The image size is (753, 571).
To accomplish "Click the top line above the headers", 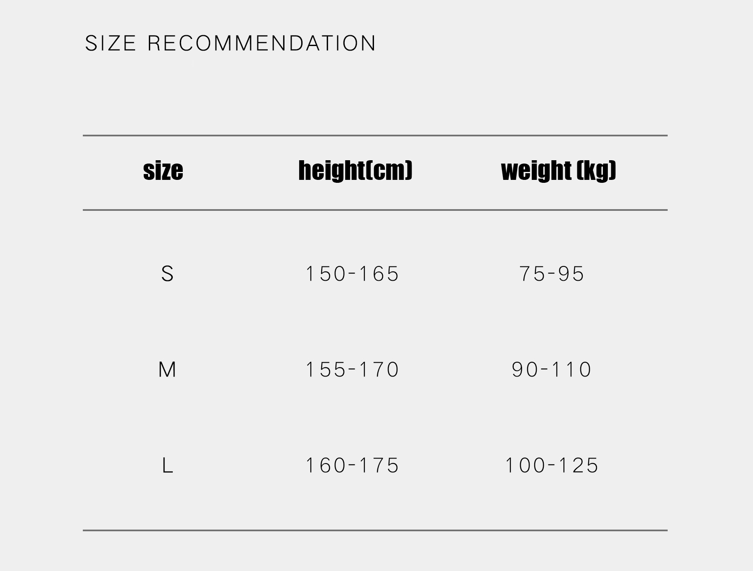I will point(375,136).
